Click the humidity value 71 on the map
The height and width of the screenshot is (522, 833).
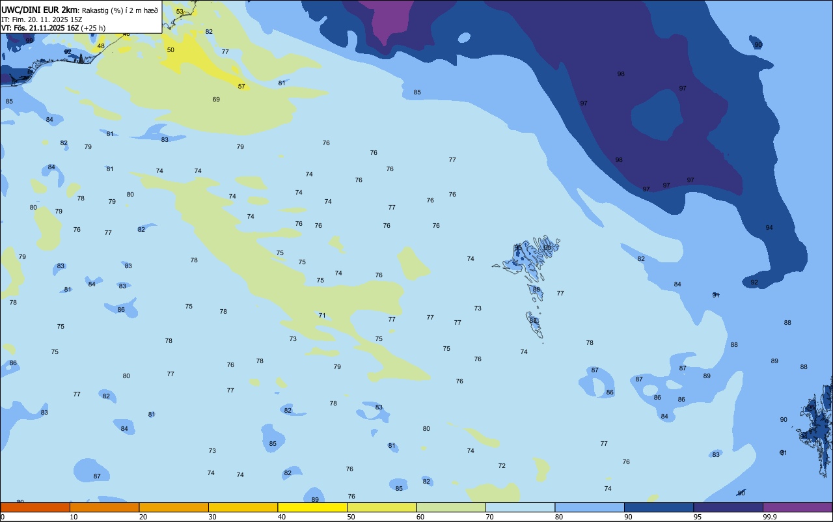click(322, 316)
